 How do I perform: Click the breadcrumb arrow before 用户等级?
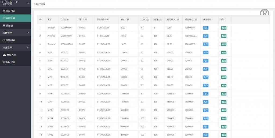34,4
